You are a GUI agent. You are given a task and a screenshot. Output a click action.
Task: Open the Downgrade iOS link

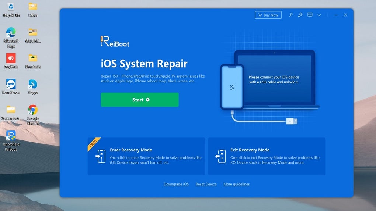point(176,184)
